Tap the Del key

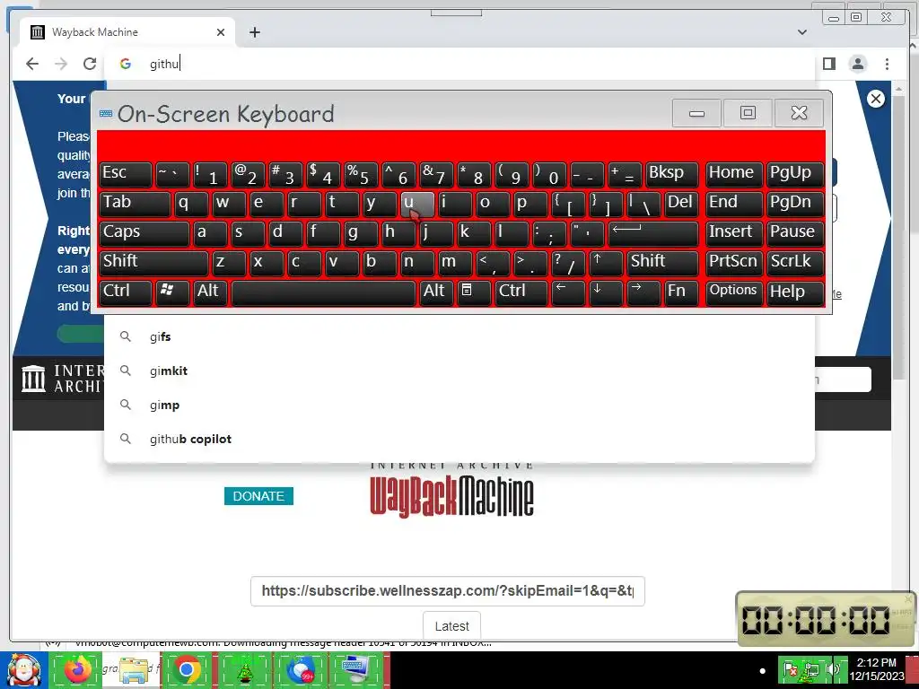681,204
